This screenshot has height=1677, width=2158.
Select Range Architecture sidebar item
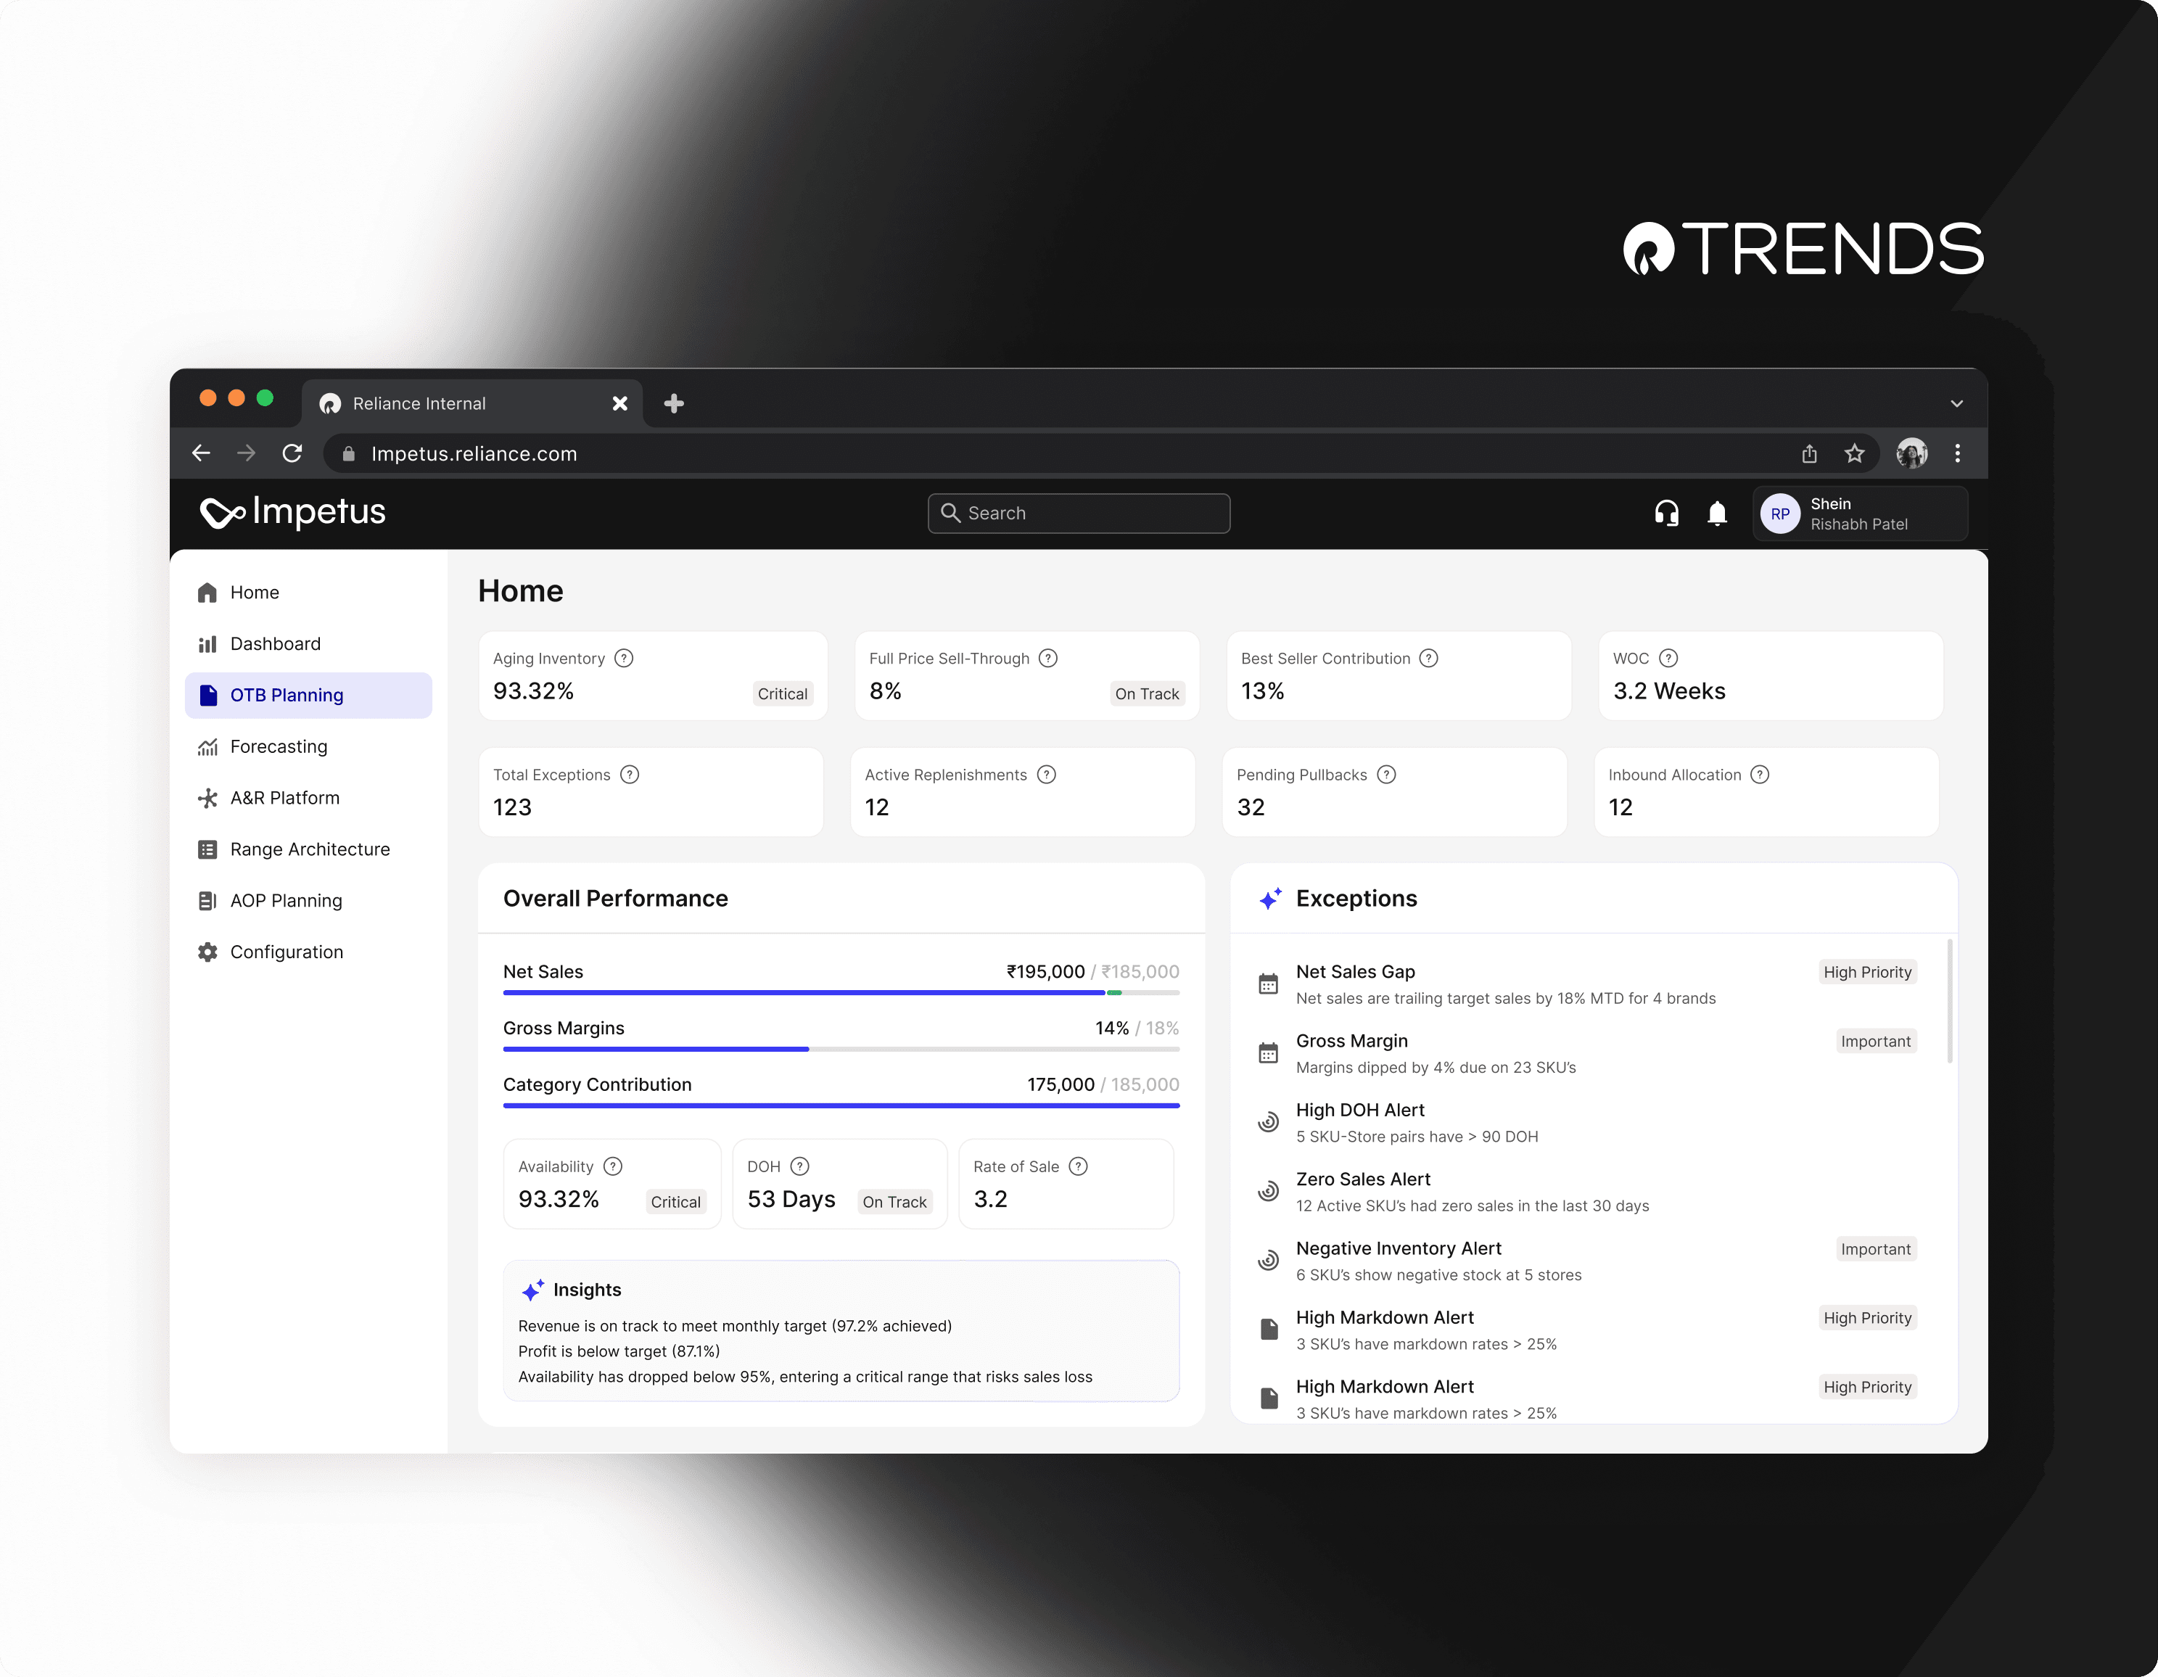pos(309,849)
